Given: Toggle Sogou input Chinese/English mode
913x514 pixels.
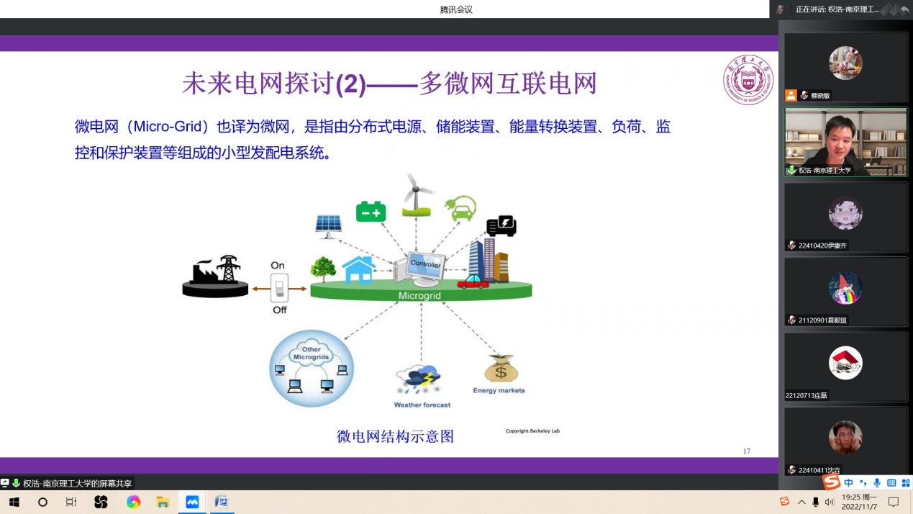Looking at the screenshot, I should tap(849, 482).
